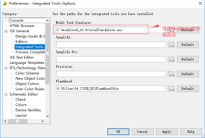Select Process Completion category
Screen dimensions: 205x138
(x=30, y=52)
